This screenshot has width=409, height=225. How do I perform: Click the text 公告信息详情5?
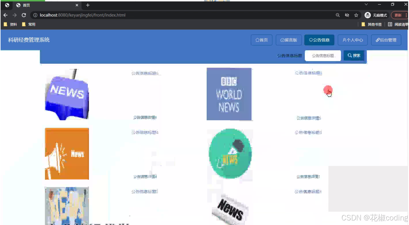tap(309, 118)
